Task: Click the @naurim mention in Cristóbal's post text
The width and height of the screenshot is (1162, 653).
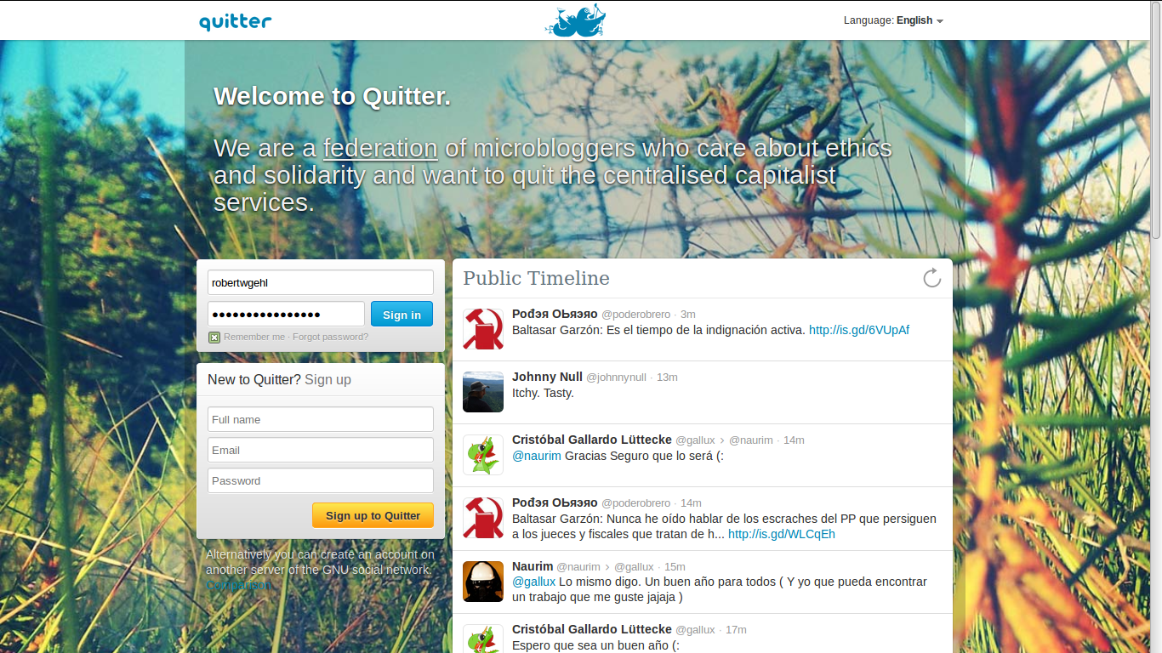Action: coord(537,456)
